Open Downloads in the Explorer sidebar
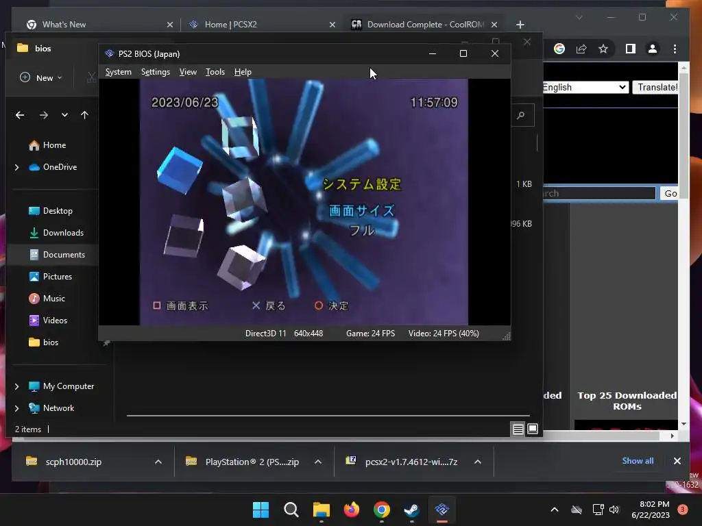Screen dimensions: 702x526 tap(56, 233)
